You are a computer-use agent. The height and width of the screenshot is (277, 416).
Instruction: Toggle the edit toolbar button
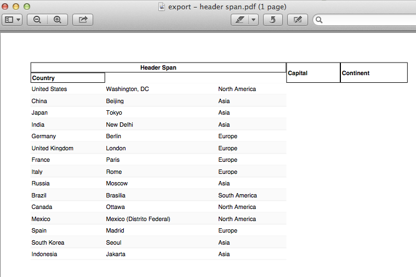click(x=298, y=20)
